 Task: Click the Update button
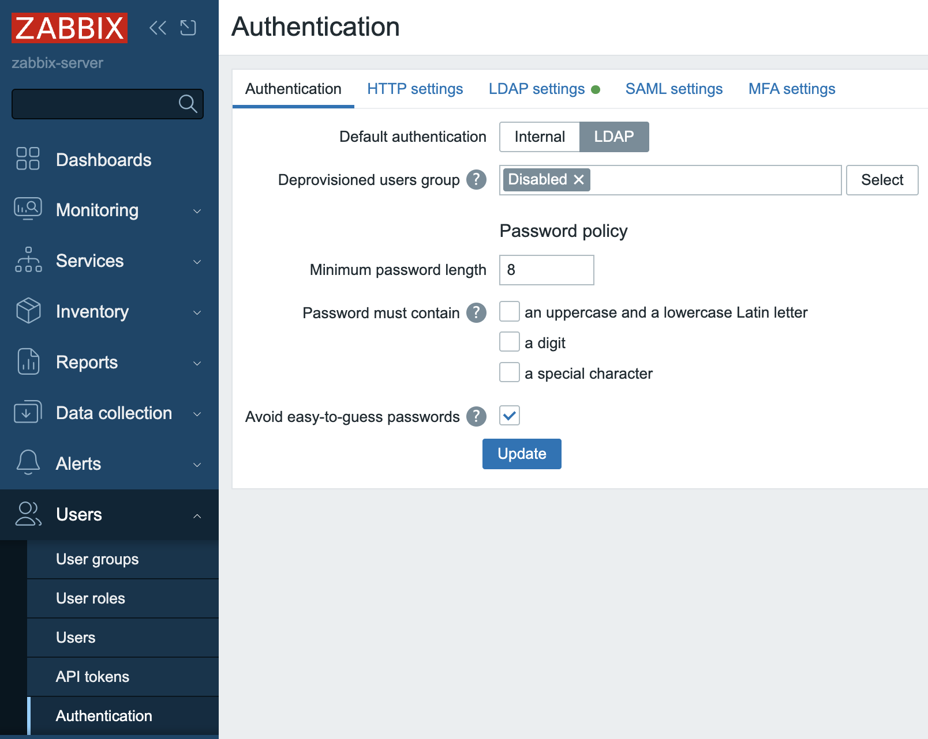pyautogui.click(x=521, y=454)
